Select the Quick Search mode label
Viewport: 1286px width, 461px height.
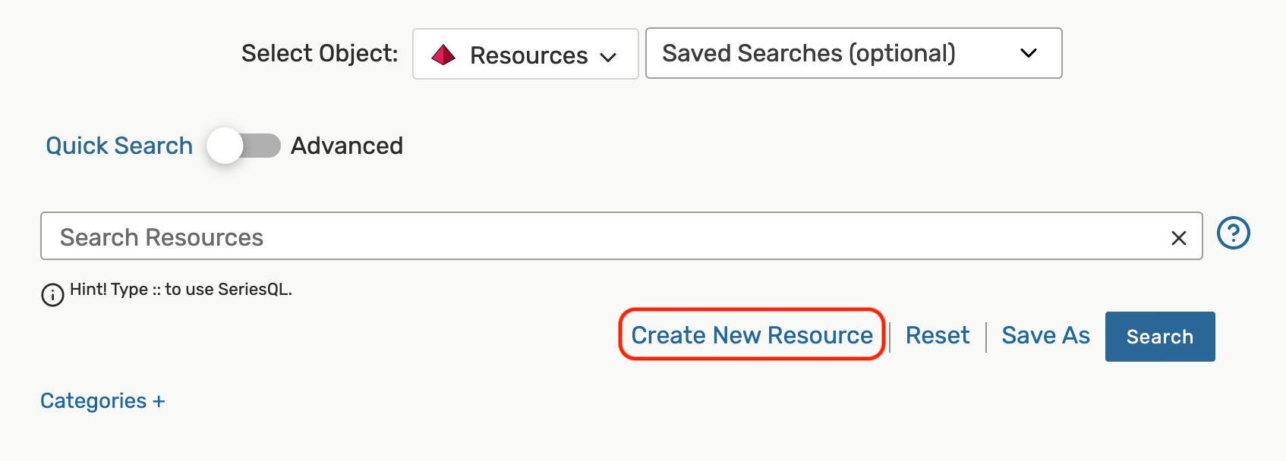pyautogui.click(x=119, y=146)
